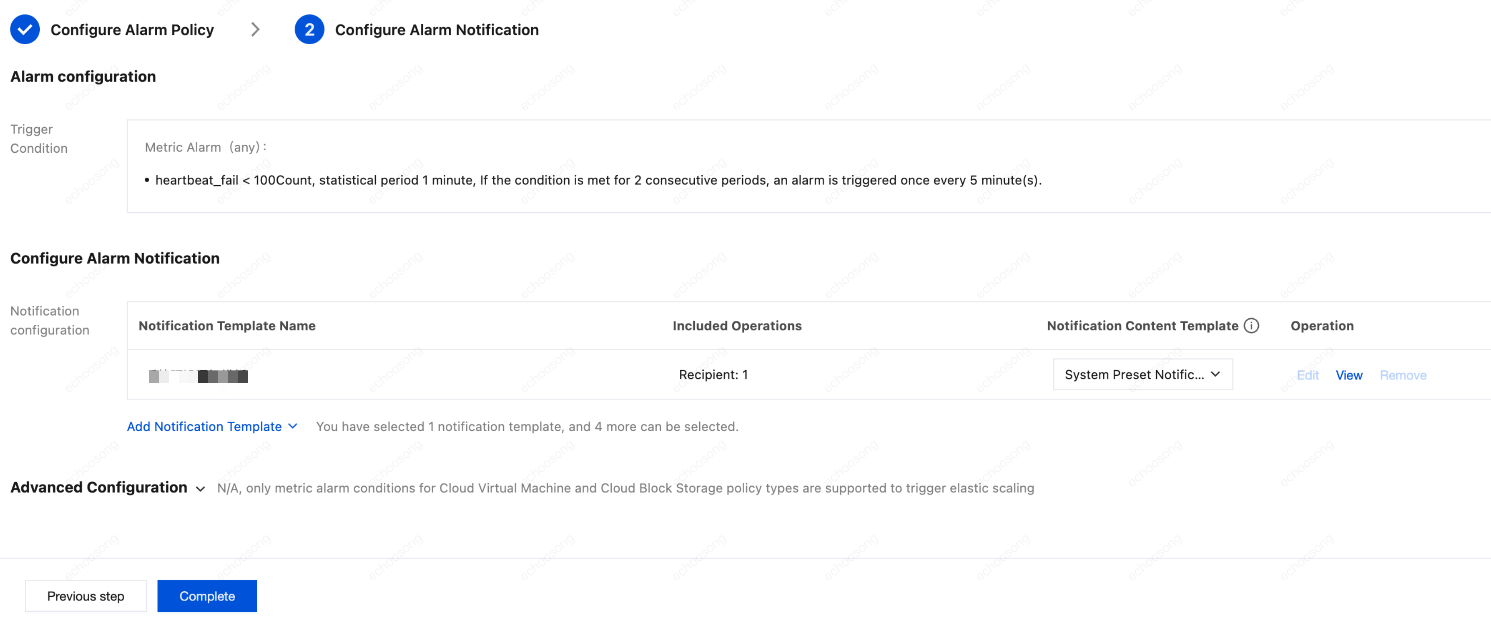Click the step 2 number circle
This screenshot has width=1491, height=631.
point(309,29)
